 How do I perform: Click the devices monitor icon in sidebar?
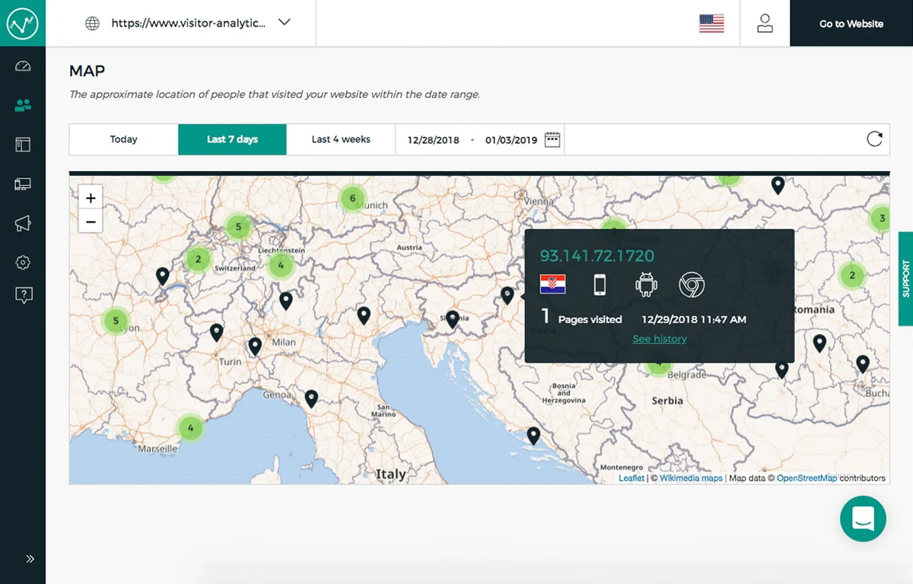click(x=23, y=184)
